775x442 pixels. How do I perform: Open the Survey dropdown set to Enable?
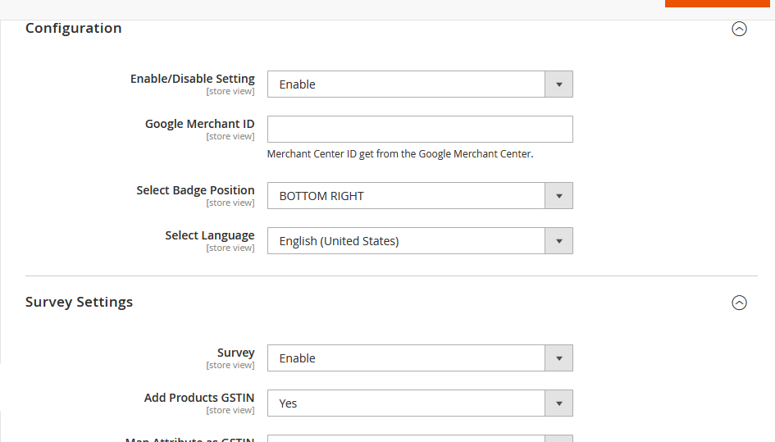coord(406,358)
